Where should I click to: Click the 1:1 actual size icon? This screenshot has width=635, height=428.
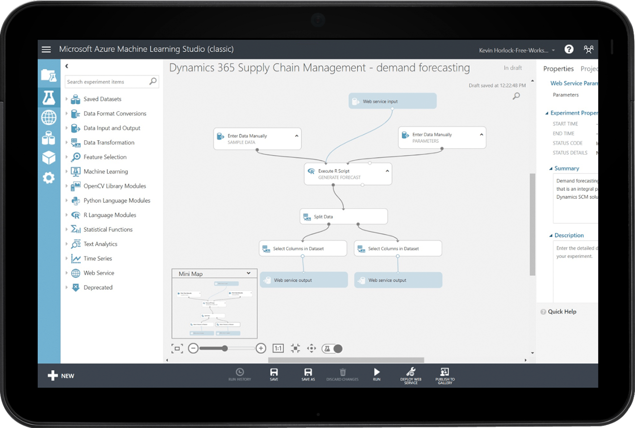(278, 349)
